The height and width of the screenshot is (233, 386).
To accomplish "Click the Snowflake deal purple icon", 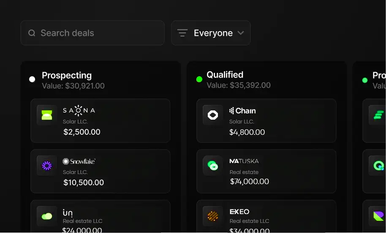I will coord(47,166).
